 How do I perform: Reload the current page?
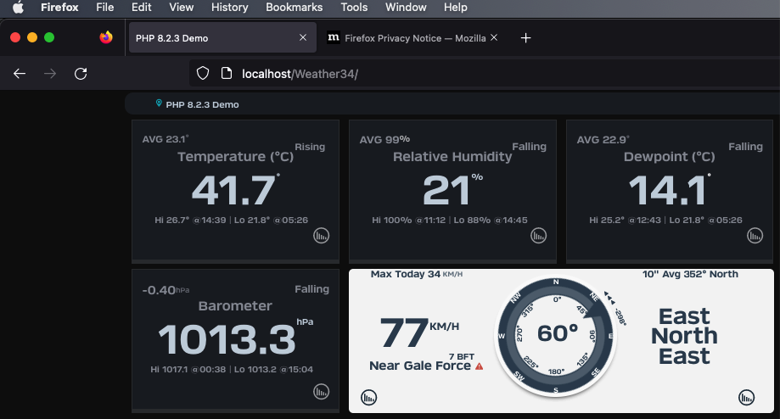(81, 74)
